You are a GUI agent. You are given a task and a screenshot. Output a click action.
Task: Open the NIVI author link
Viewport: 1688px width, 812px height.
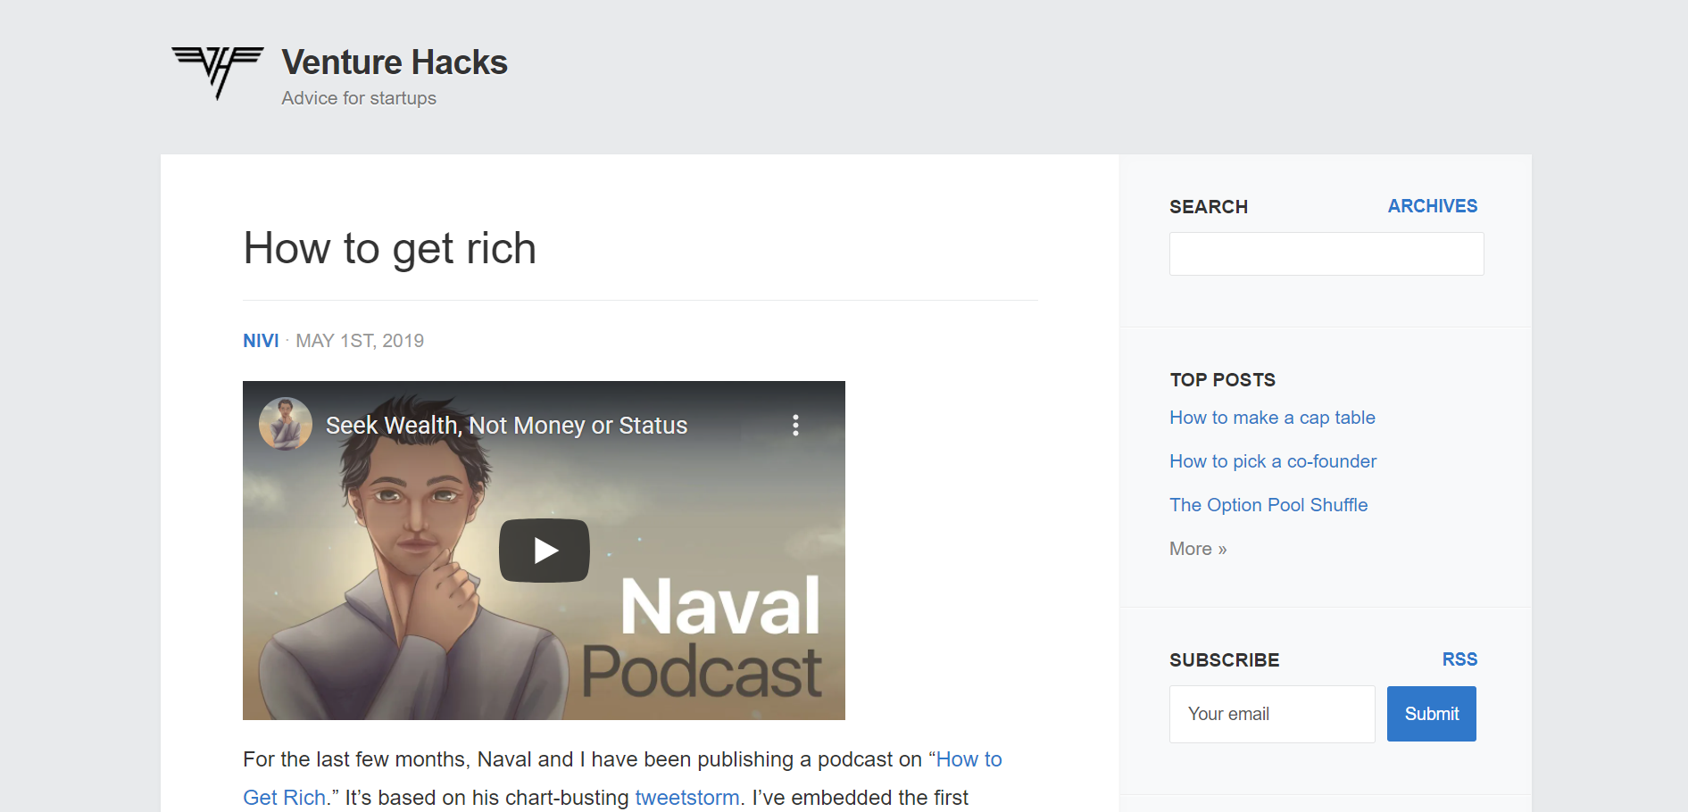click(x=261, y=341)
